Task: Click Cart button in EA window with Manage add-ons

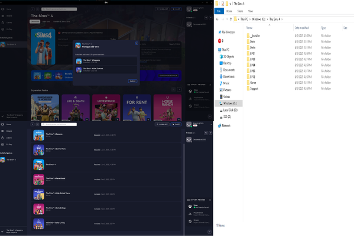Action: (x=176, y=9)
